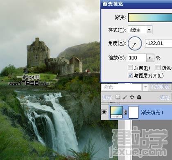
Task: Click the gradient preview color bar
Action: [150, 18]
